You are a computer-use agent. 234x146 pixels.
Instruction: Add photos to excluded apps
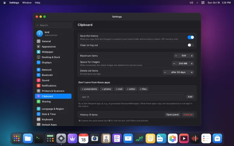coord(106,89)
